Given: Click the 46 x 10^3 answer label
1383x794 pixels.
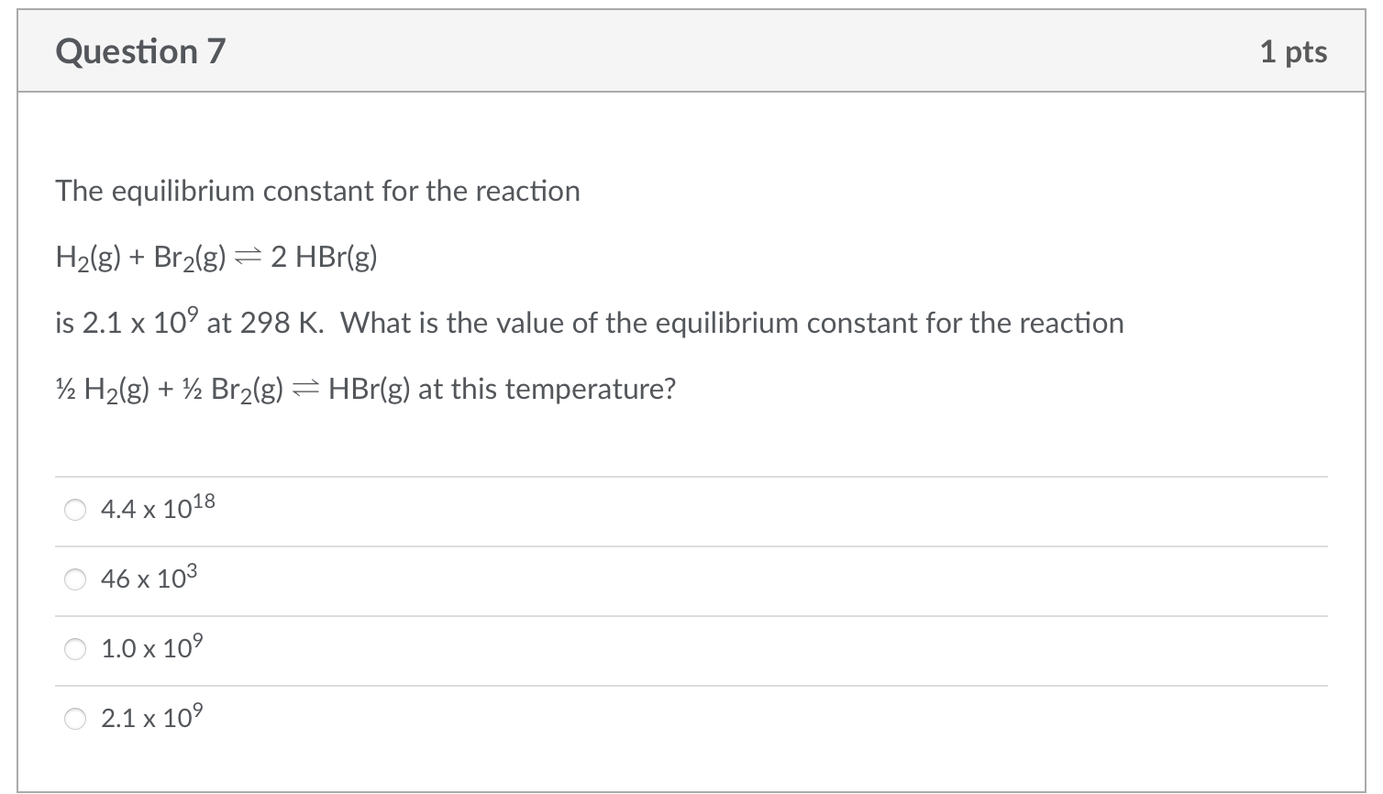Looking at the screenshot, I should (150, 577).
